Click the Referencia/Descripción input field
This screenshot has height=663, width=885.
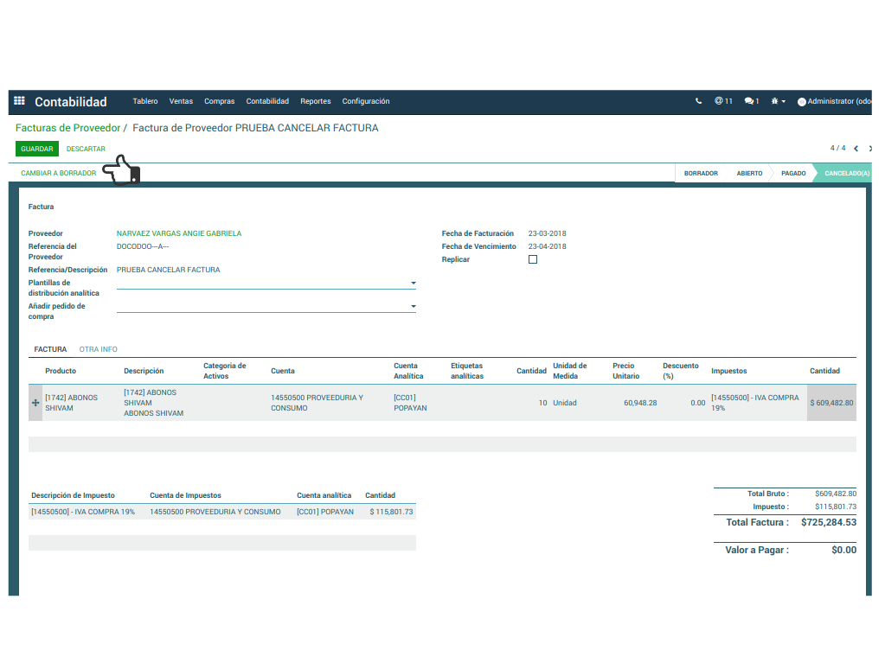260,270
